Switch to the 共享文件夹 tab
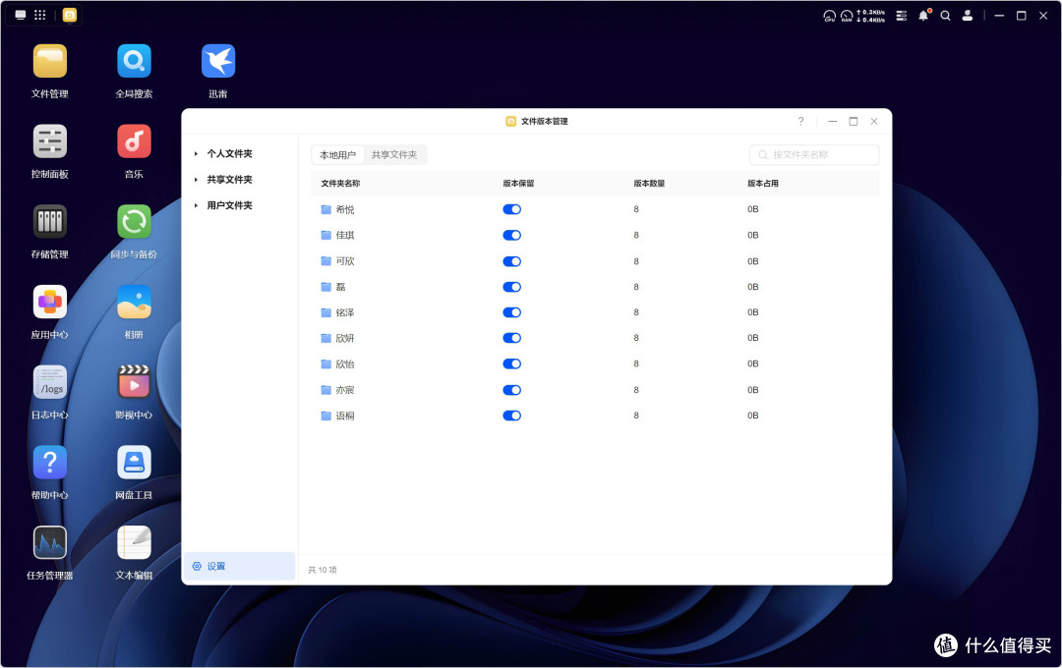The width and height of the screenshot is (1062, 668). point(394,155)
